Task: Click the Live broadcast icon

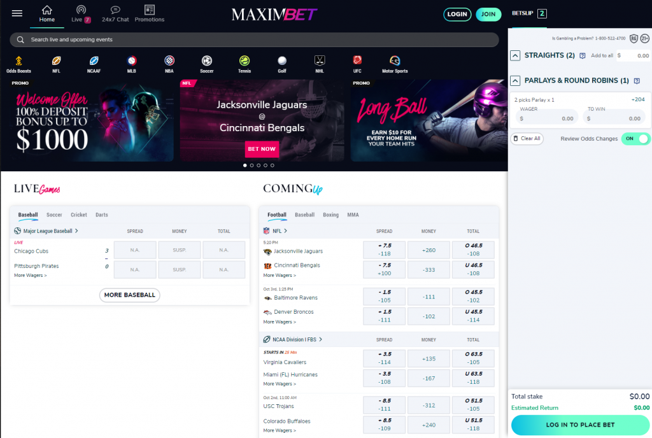Action: coord(81,10)
